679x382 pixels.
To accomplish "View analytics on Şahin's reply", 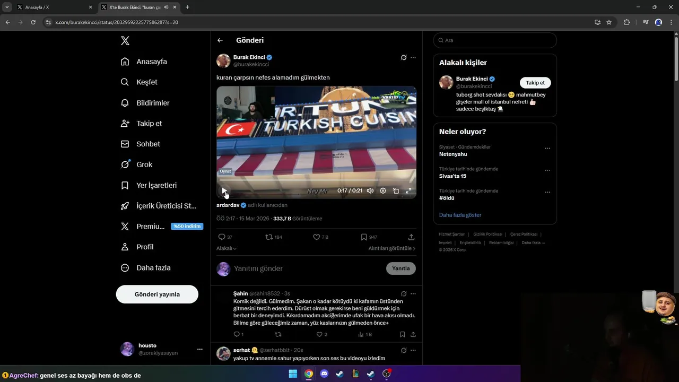I will pos(365,334).
